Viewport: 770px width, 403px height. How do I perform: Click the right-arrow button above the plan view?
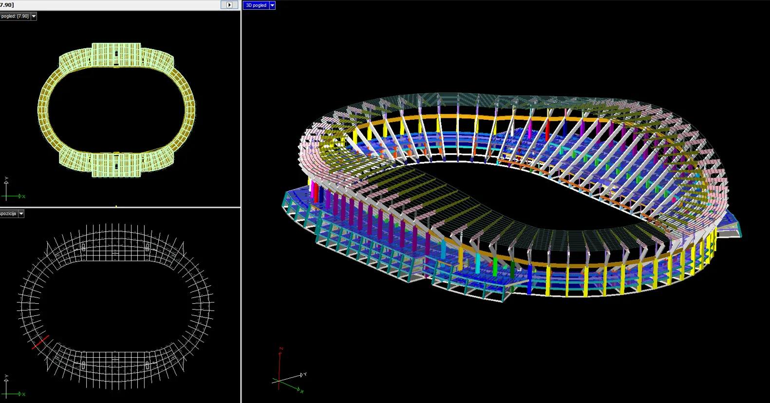click(x=229, y=5)
